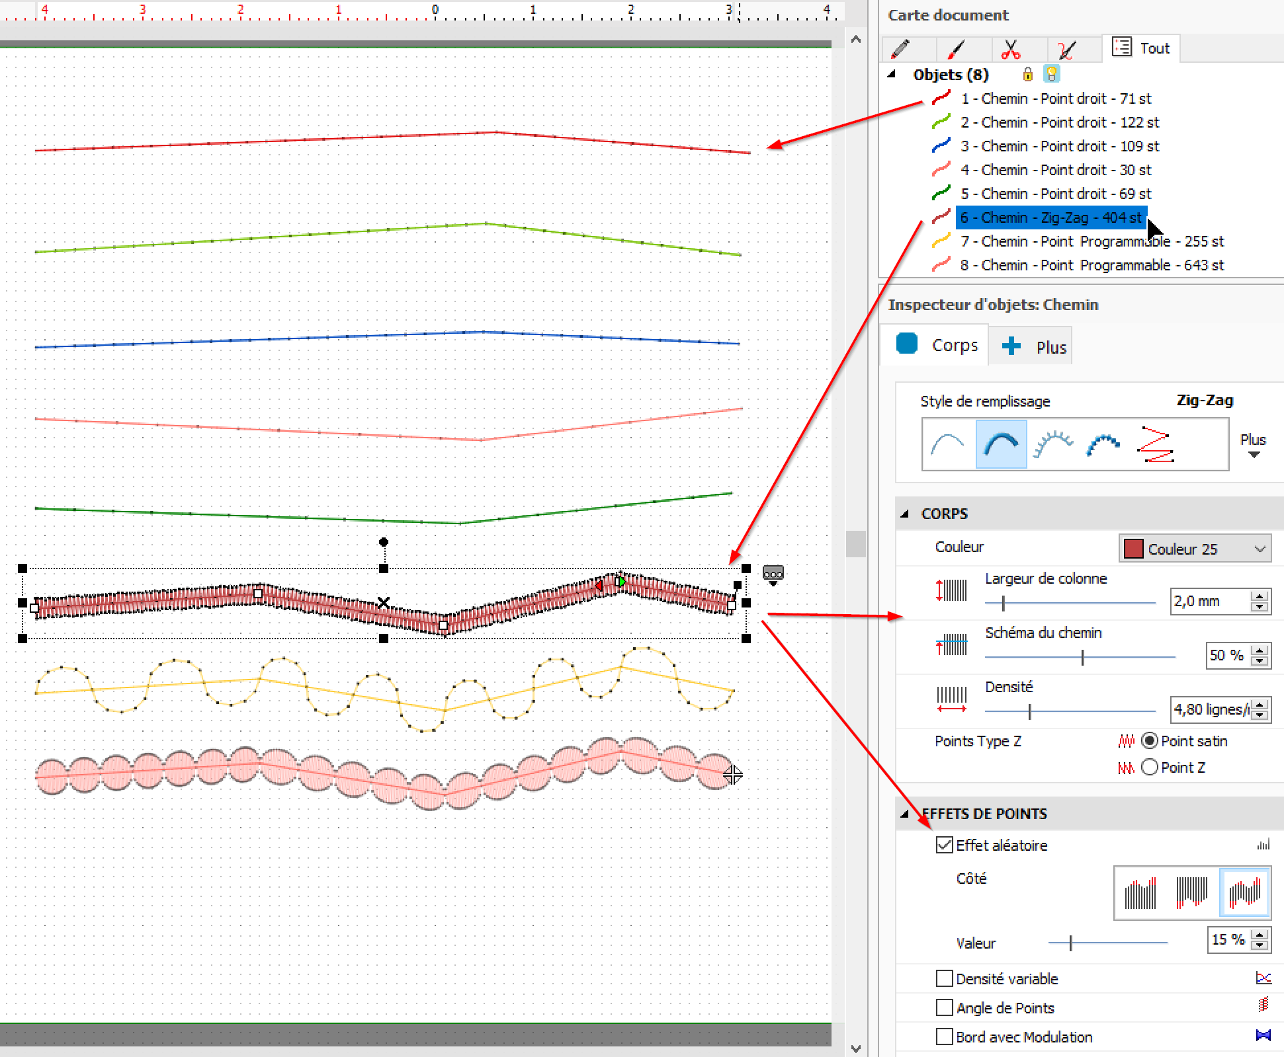Enable the Densité variable checkbox

tap(944, 978)
